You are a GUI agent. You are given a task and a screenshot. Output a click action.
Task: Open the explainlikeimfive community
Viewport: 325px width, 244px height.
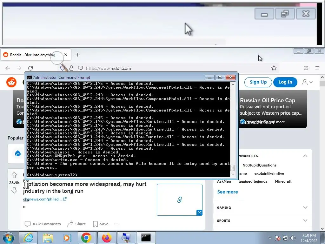(x=269, y=173)
